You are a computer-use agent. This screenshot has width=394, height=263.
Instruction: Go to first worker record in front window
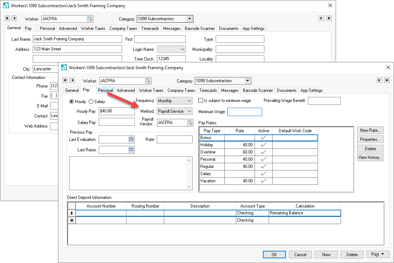(65, 80)
